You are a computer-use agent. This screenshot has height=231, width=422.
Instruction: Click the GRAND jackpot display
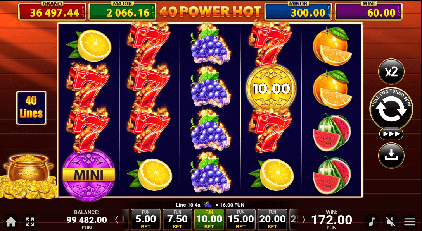click(52, 11)
